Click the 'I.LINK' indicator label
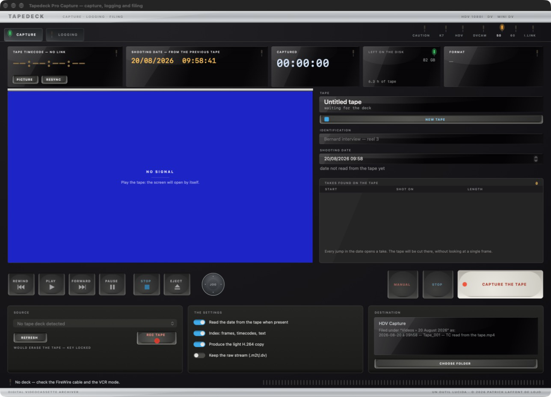The image size is (551, 397). [x=530, y=36]
